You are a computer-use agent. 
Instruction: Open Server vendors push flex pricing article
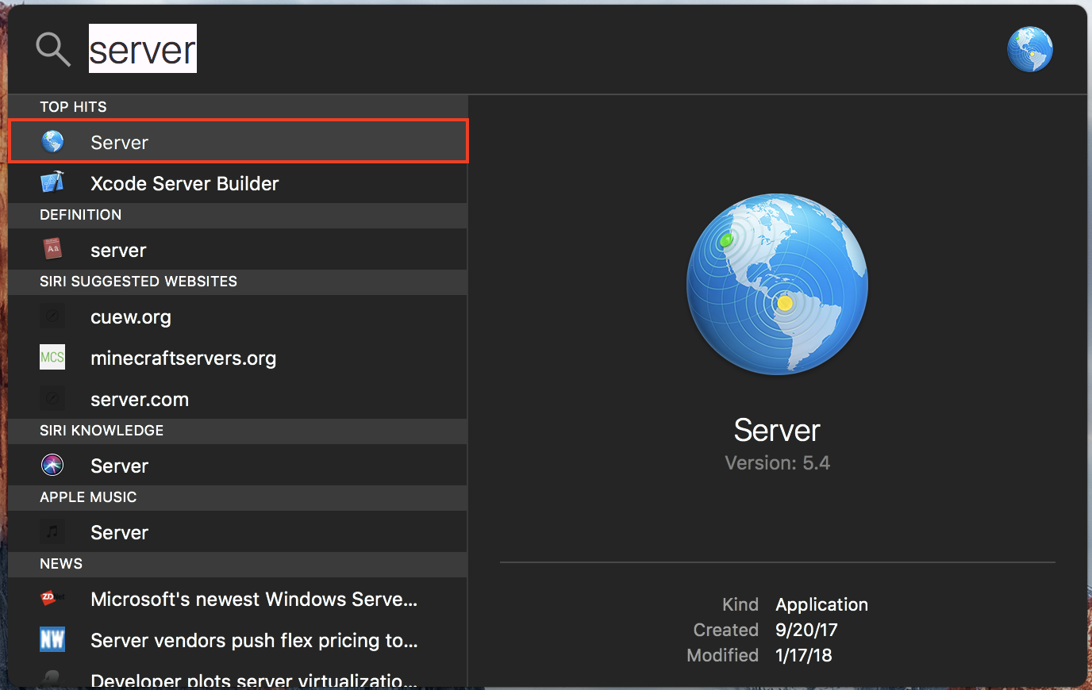(x=254, y=641)
